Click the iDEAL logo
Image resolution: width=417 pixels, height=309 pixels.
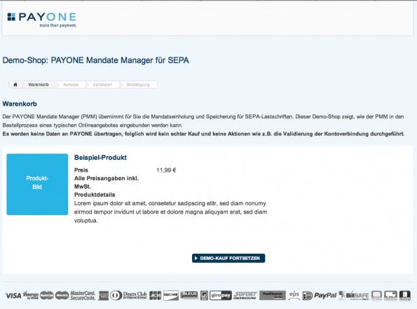tap(308, 296)
